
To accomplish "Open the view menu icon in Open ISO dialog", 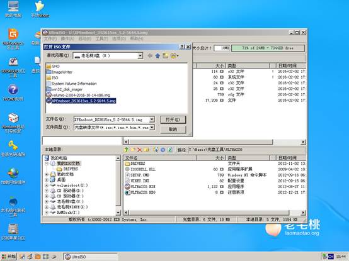I will point(174,56).
